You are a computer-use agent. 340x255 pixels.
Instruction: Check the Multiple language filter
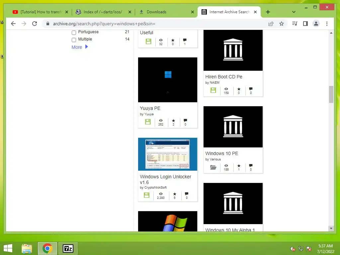(x=74, y=40)
